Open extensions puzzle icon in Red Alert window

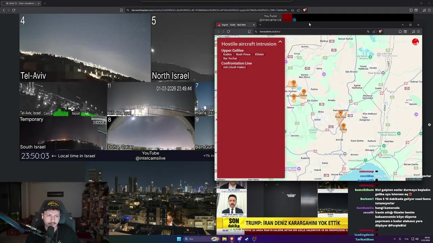(x=400, y=31)
